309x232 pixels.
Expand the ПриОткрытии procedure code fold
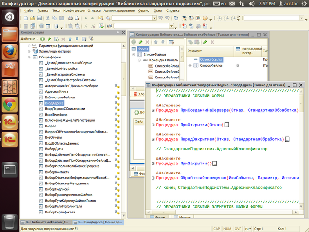coord(153,125)
